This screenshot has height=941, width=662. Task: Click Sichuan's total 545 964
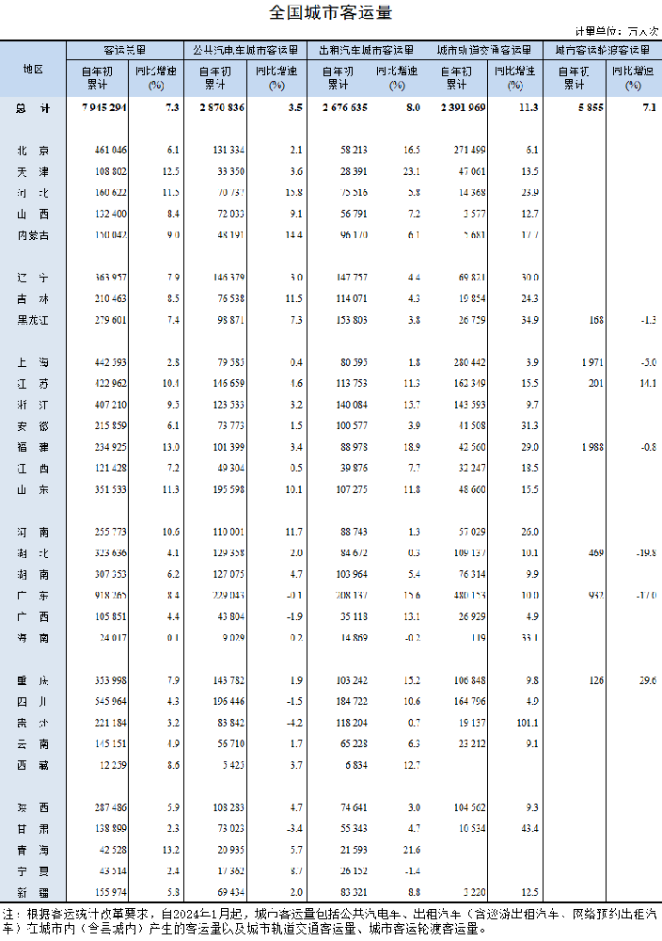[x=111, y=701]
